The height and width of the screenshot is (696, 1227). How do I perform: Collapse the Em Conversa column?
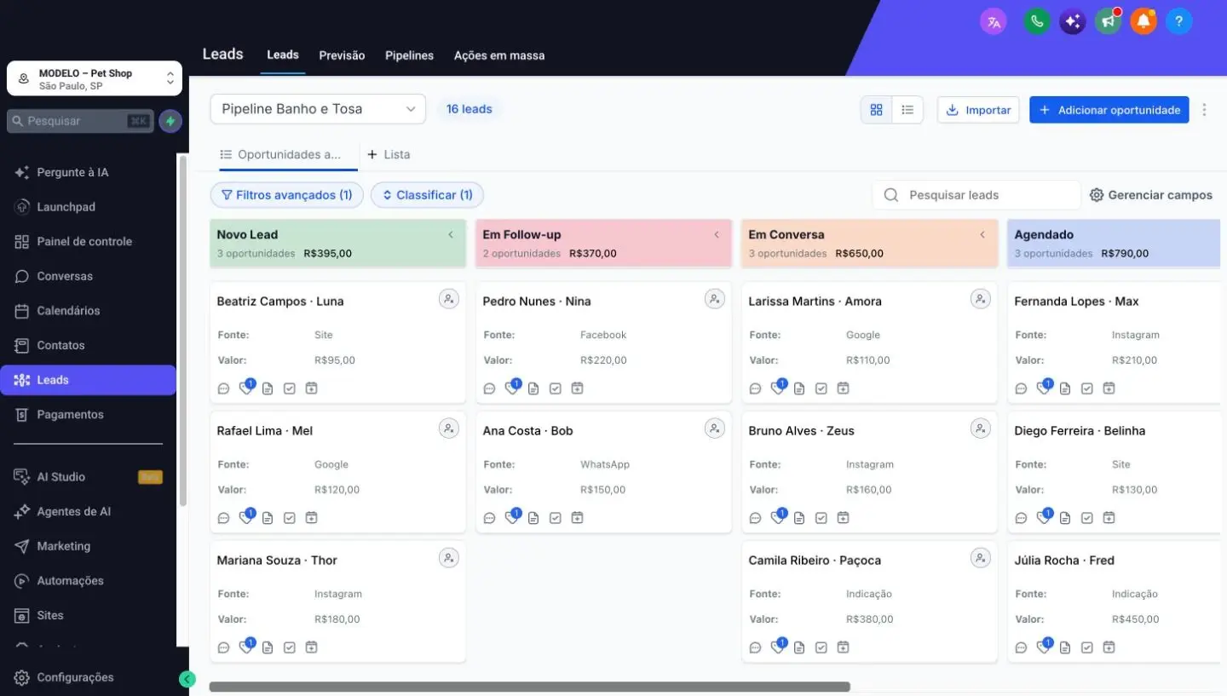point(982,235)
